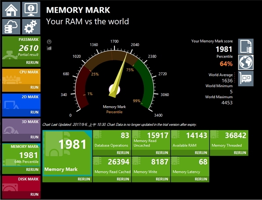This screenshot has height=200, width=262.
Task: Click the orange Percentile label under gauge
Action: [x=114, y=112]
